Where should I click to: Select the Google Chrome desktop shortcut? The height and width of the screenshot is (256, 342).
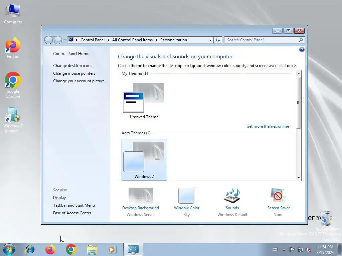pyautogui.click(x=13, y=85)
